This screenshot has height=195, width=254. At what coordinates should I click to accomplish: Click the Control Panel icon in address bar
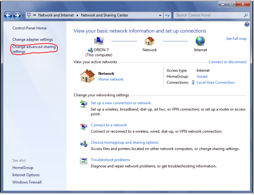click(x=29, y=15)
